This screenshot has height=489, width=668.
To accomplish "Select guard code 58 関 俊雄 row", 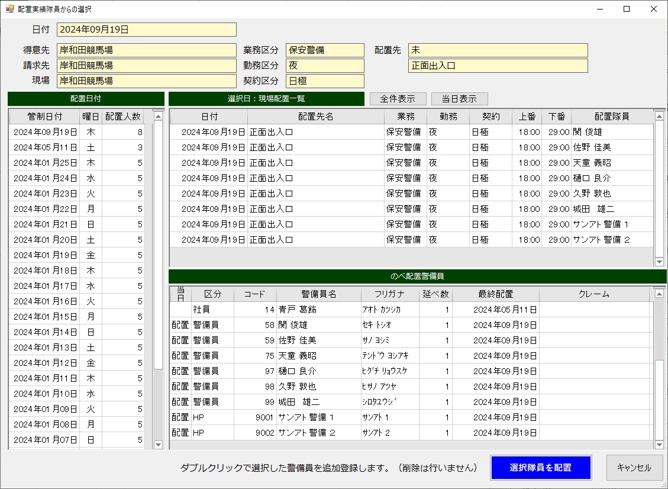I will (412, 325).
